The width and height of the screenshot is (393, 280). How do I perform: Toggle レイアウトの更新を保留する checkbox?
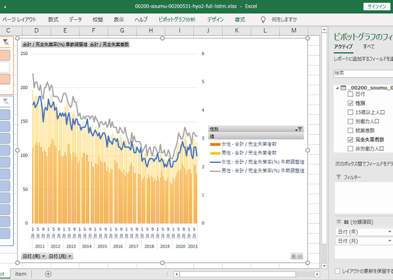[x=338, y=271]
